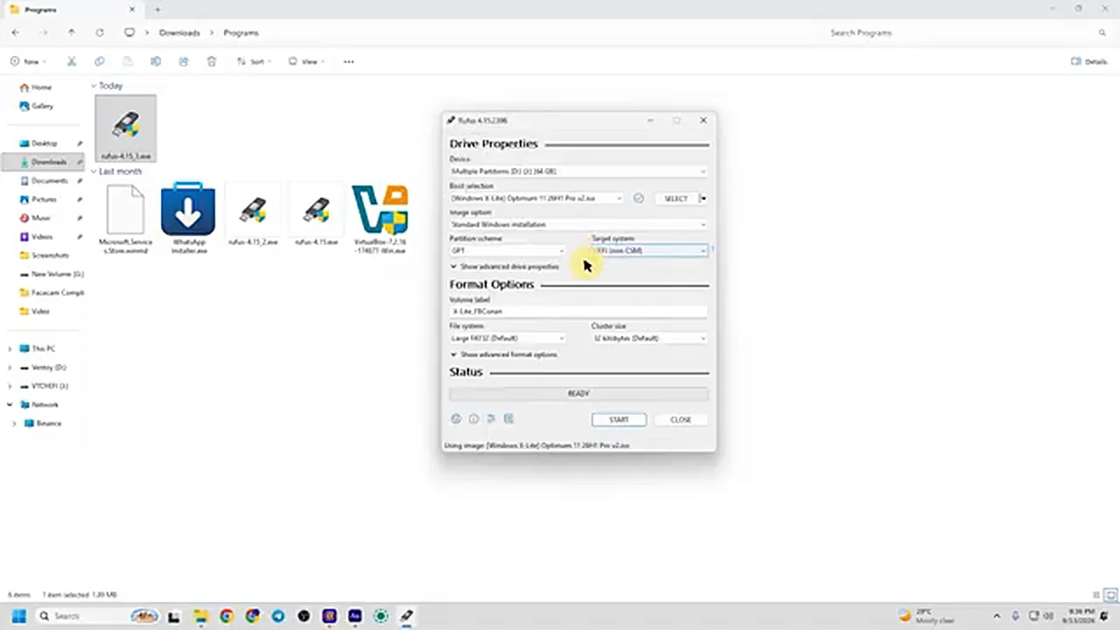The width and height of the screenshot is (1120, 630).
Task: Click Downloads in the address breadcrumb
Action: click(179, 32)
